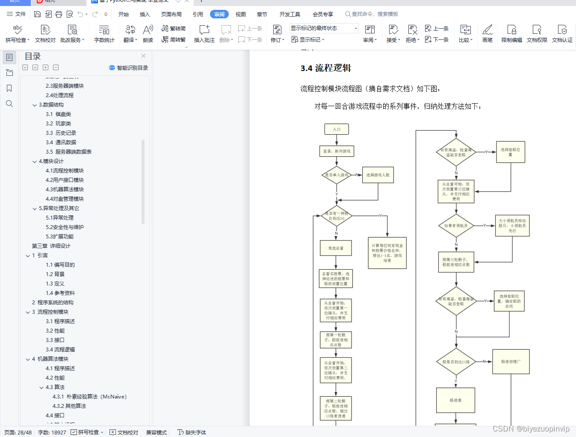Click the plus box icon in 目录 panel
This screenshot has width=576, height=437.
pos(45,68)
